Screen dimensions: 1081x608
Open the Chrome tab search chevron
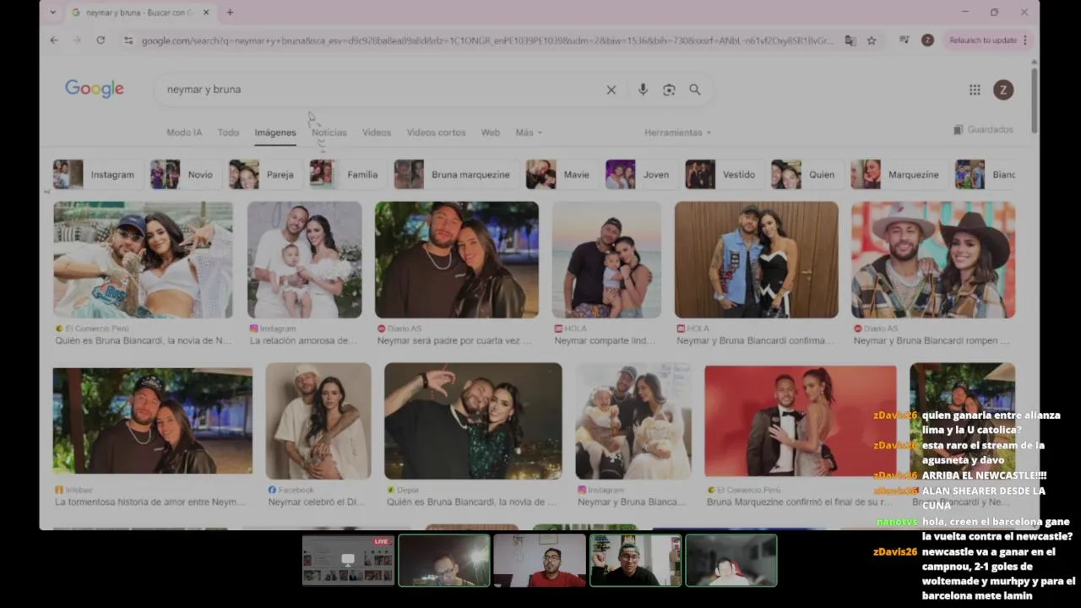coord(53,13)
